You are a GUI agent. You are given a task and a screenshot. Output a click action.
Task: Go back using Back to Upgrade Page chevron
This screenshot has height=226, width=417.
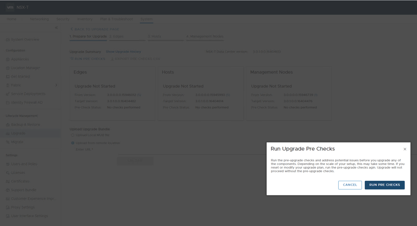(x=72, y=29)
